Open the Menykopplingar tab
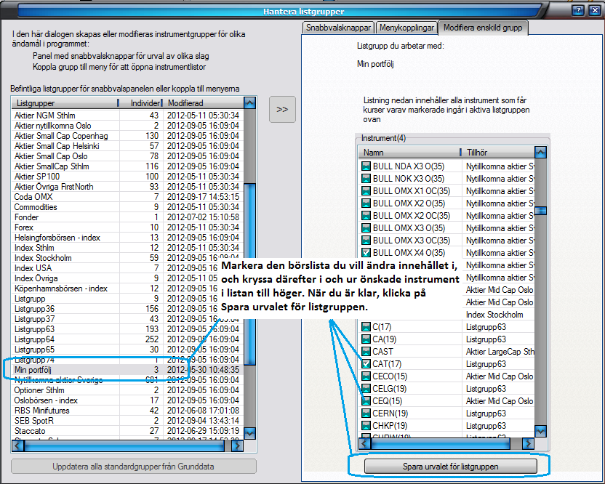605x484 pixels. (x=406, y=28)
